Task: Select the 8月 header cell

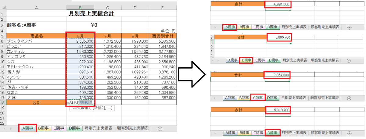Action: [135, 36]
